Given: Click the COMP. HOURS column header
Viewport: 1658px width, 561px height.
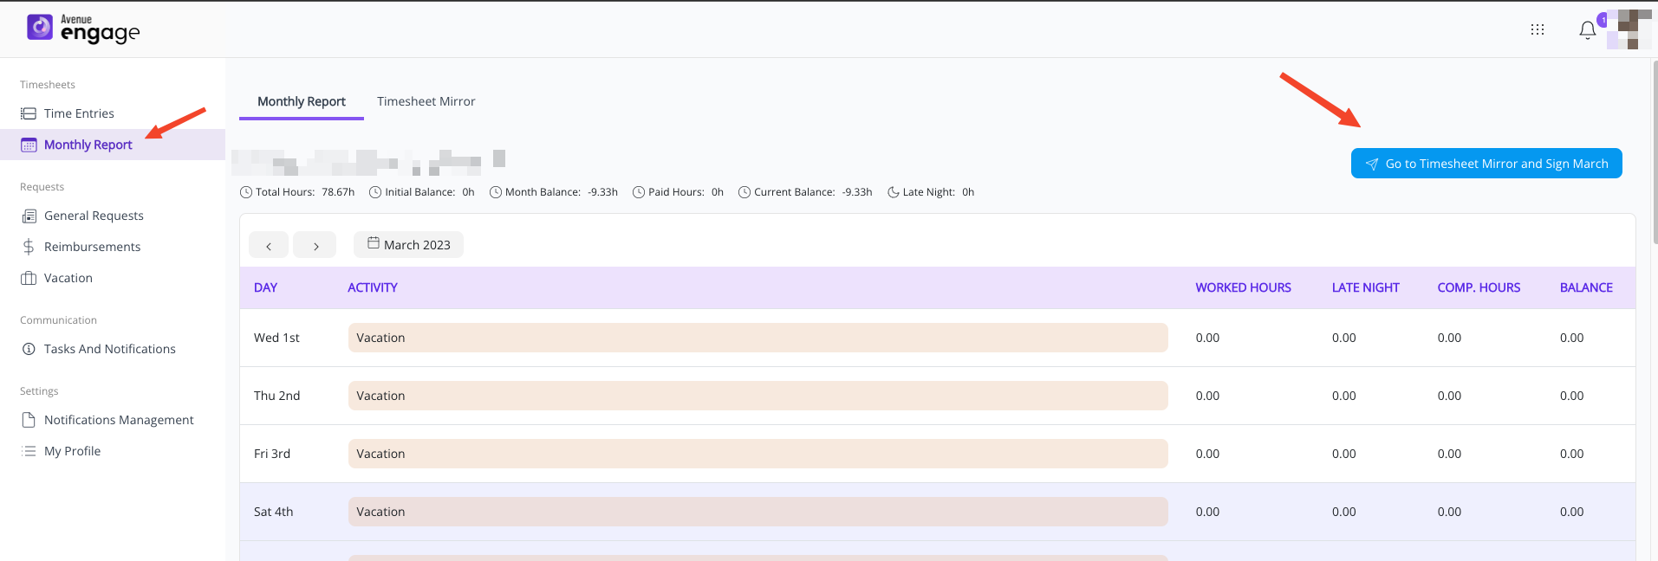Looking at the screenshot, I should pos(1479,287).
